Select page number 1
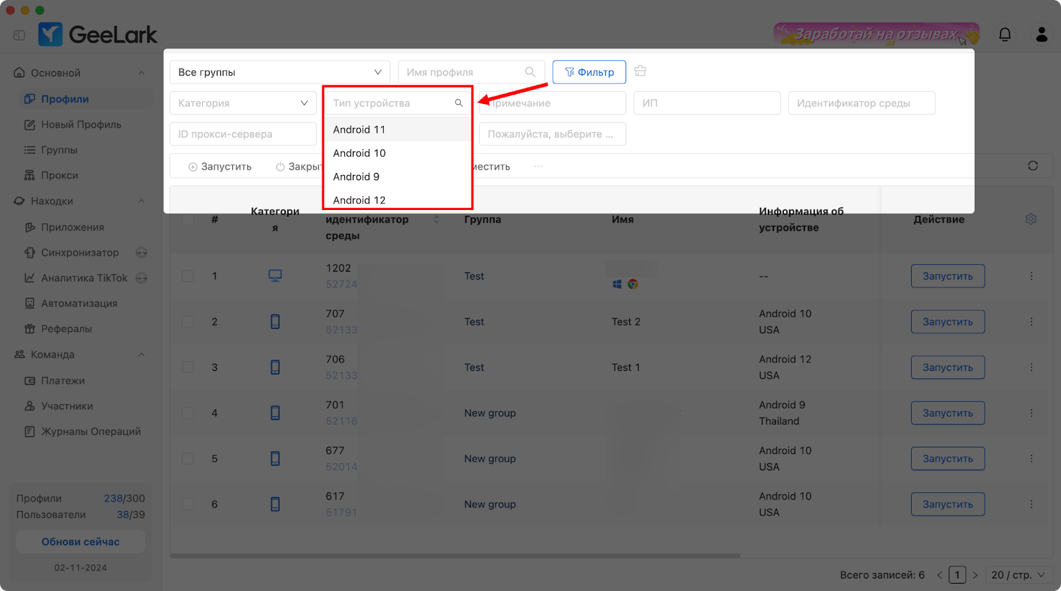The height and width of the screenshot is (591, 1061). (957, 575)
